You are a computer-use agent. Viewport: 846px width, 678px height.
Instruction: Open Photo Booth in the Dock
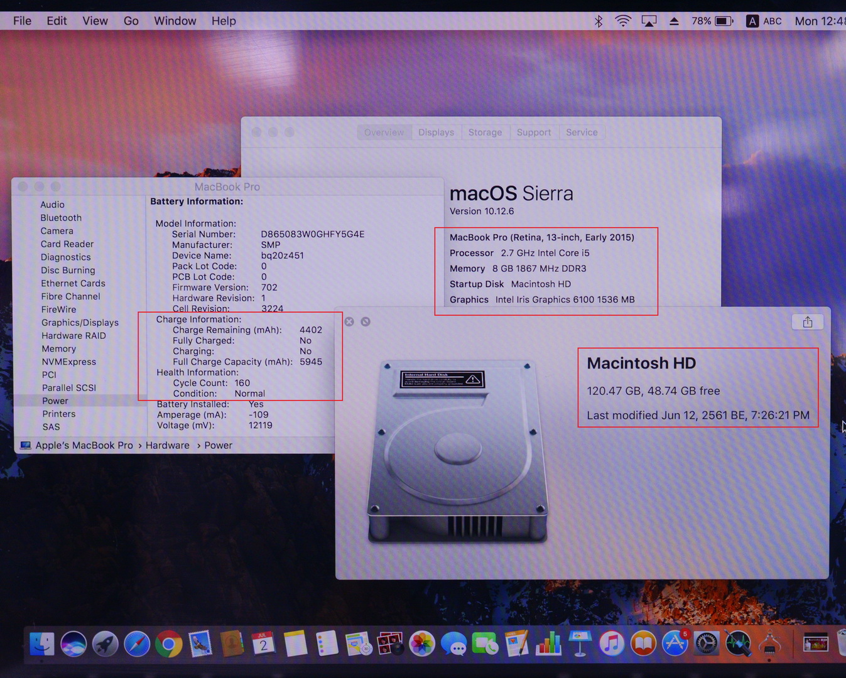[x=390, y=643]
